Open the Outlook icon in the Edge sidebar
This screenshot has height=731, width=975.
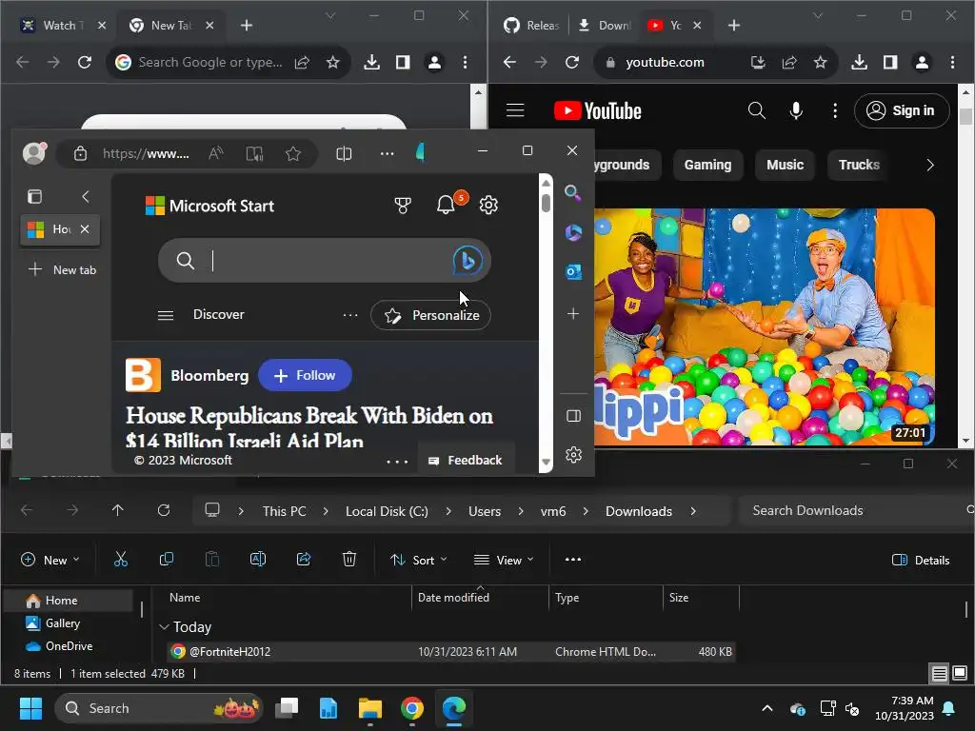point(573,271)
